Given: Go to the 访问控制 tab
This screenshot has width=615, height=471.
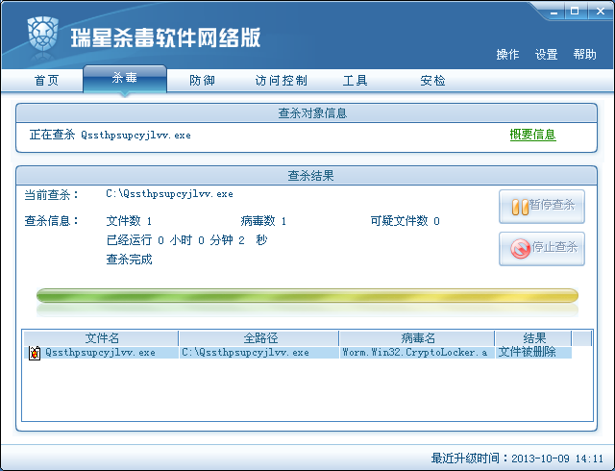Looking at the screenshot, I should click(281, 81).
